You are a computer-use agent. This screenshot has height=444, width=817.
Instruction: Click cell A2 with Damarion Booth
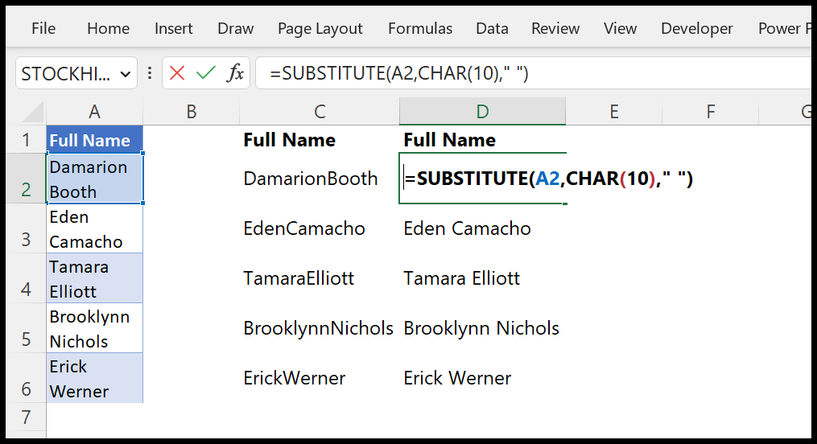point(94,178)
